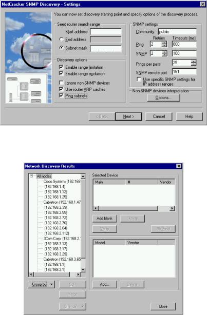
Task: Select node 192.168.3.13 in tree
Action: [55, 244]
